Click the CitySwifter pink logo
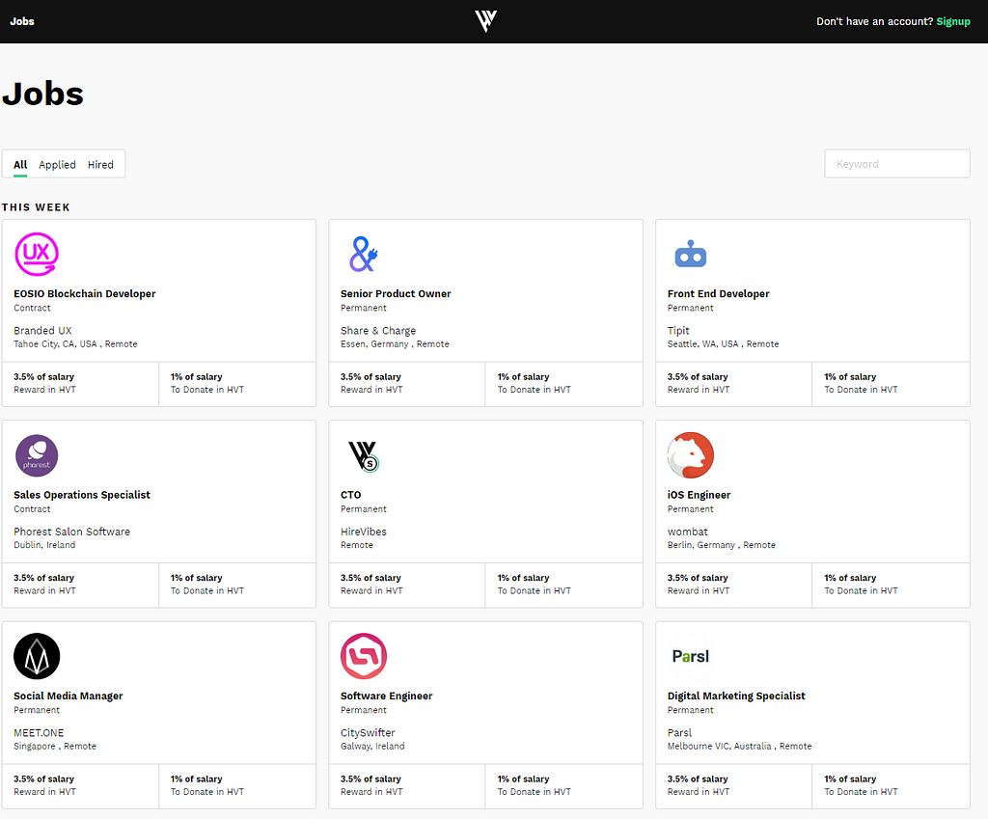Viewport: 988px width, 819px height. coord(364,656)
